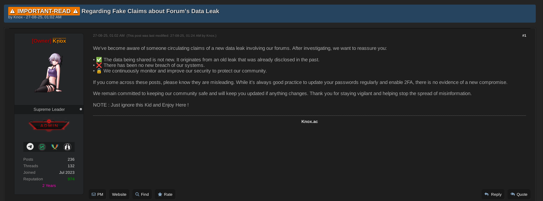
Task: Open the [Owner] Knox profile link
Action: click(x=49, y=41)
